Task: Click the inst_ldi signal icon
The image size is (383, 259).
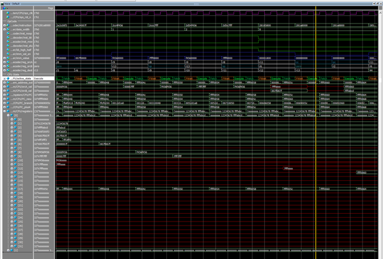Action: click(x=8, y=37)
